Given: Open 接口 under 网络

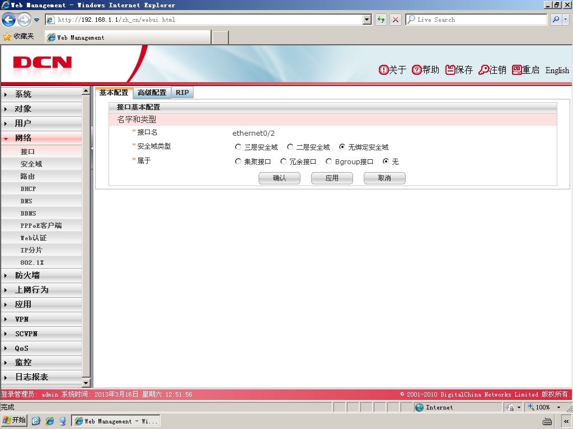Looking at the screenshot, I should point(41,151).
